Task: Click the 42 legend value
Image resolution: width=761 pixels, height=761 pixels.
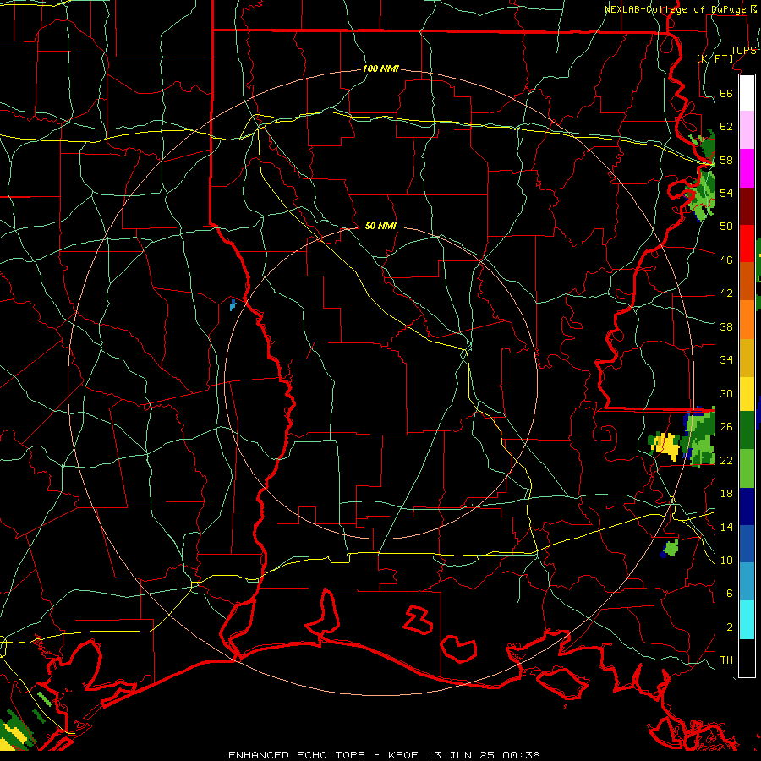Action: click(x=726, y=293)
